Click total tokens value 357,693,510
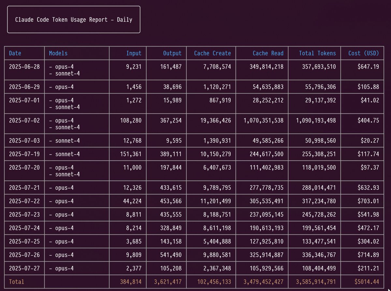The width and height of the screenshot is (391, 291). click(319, 67)
